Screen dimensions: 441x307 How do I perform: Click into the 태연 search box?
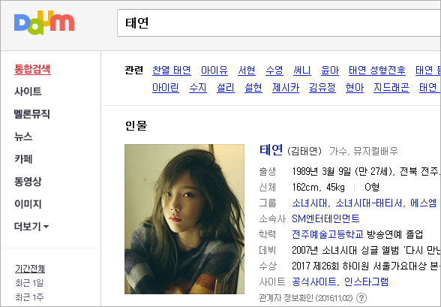coord(279,23)
